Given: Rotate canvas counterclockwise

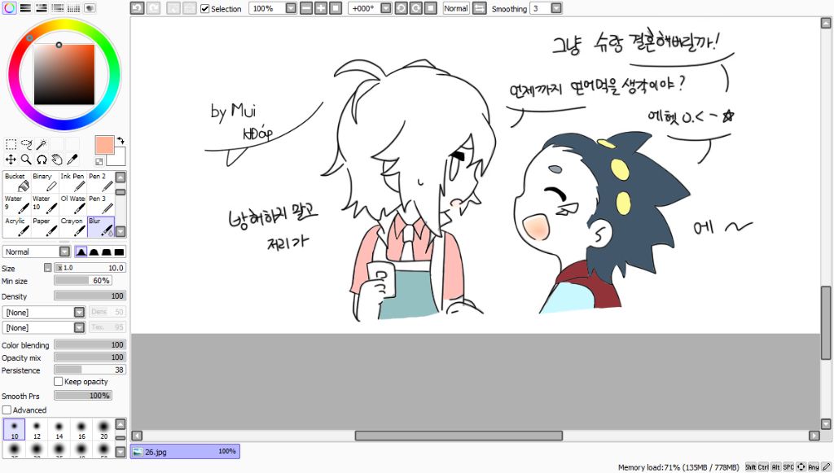Looking at the screenshot, I should (402, 8).
